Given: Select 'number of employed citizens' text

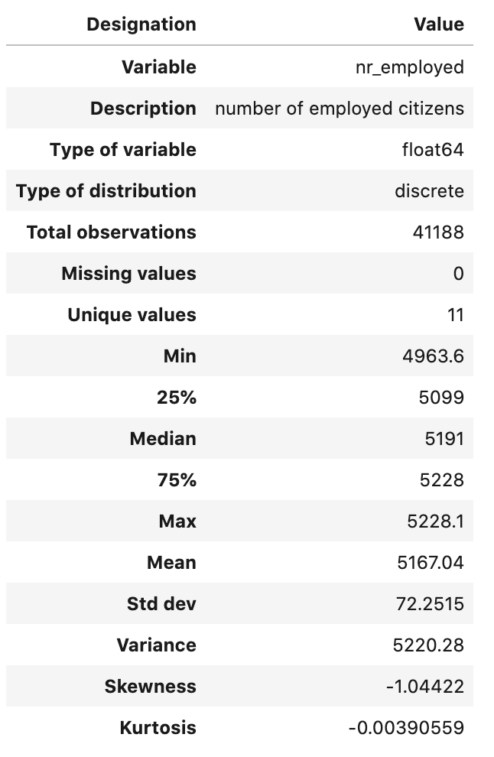Looking at the screenshot, I should [340, 108].
